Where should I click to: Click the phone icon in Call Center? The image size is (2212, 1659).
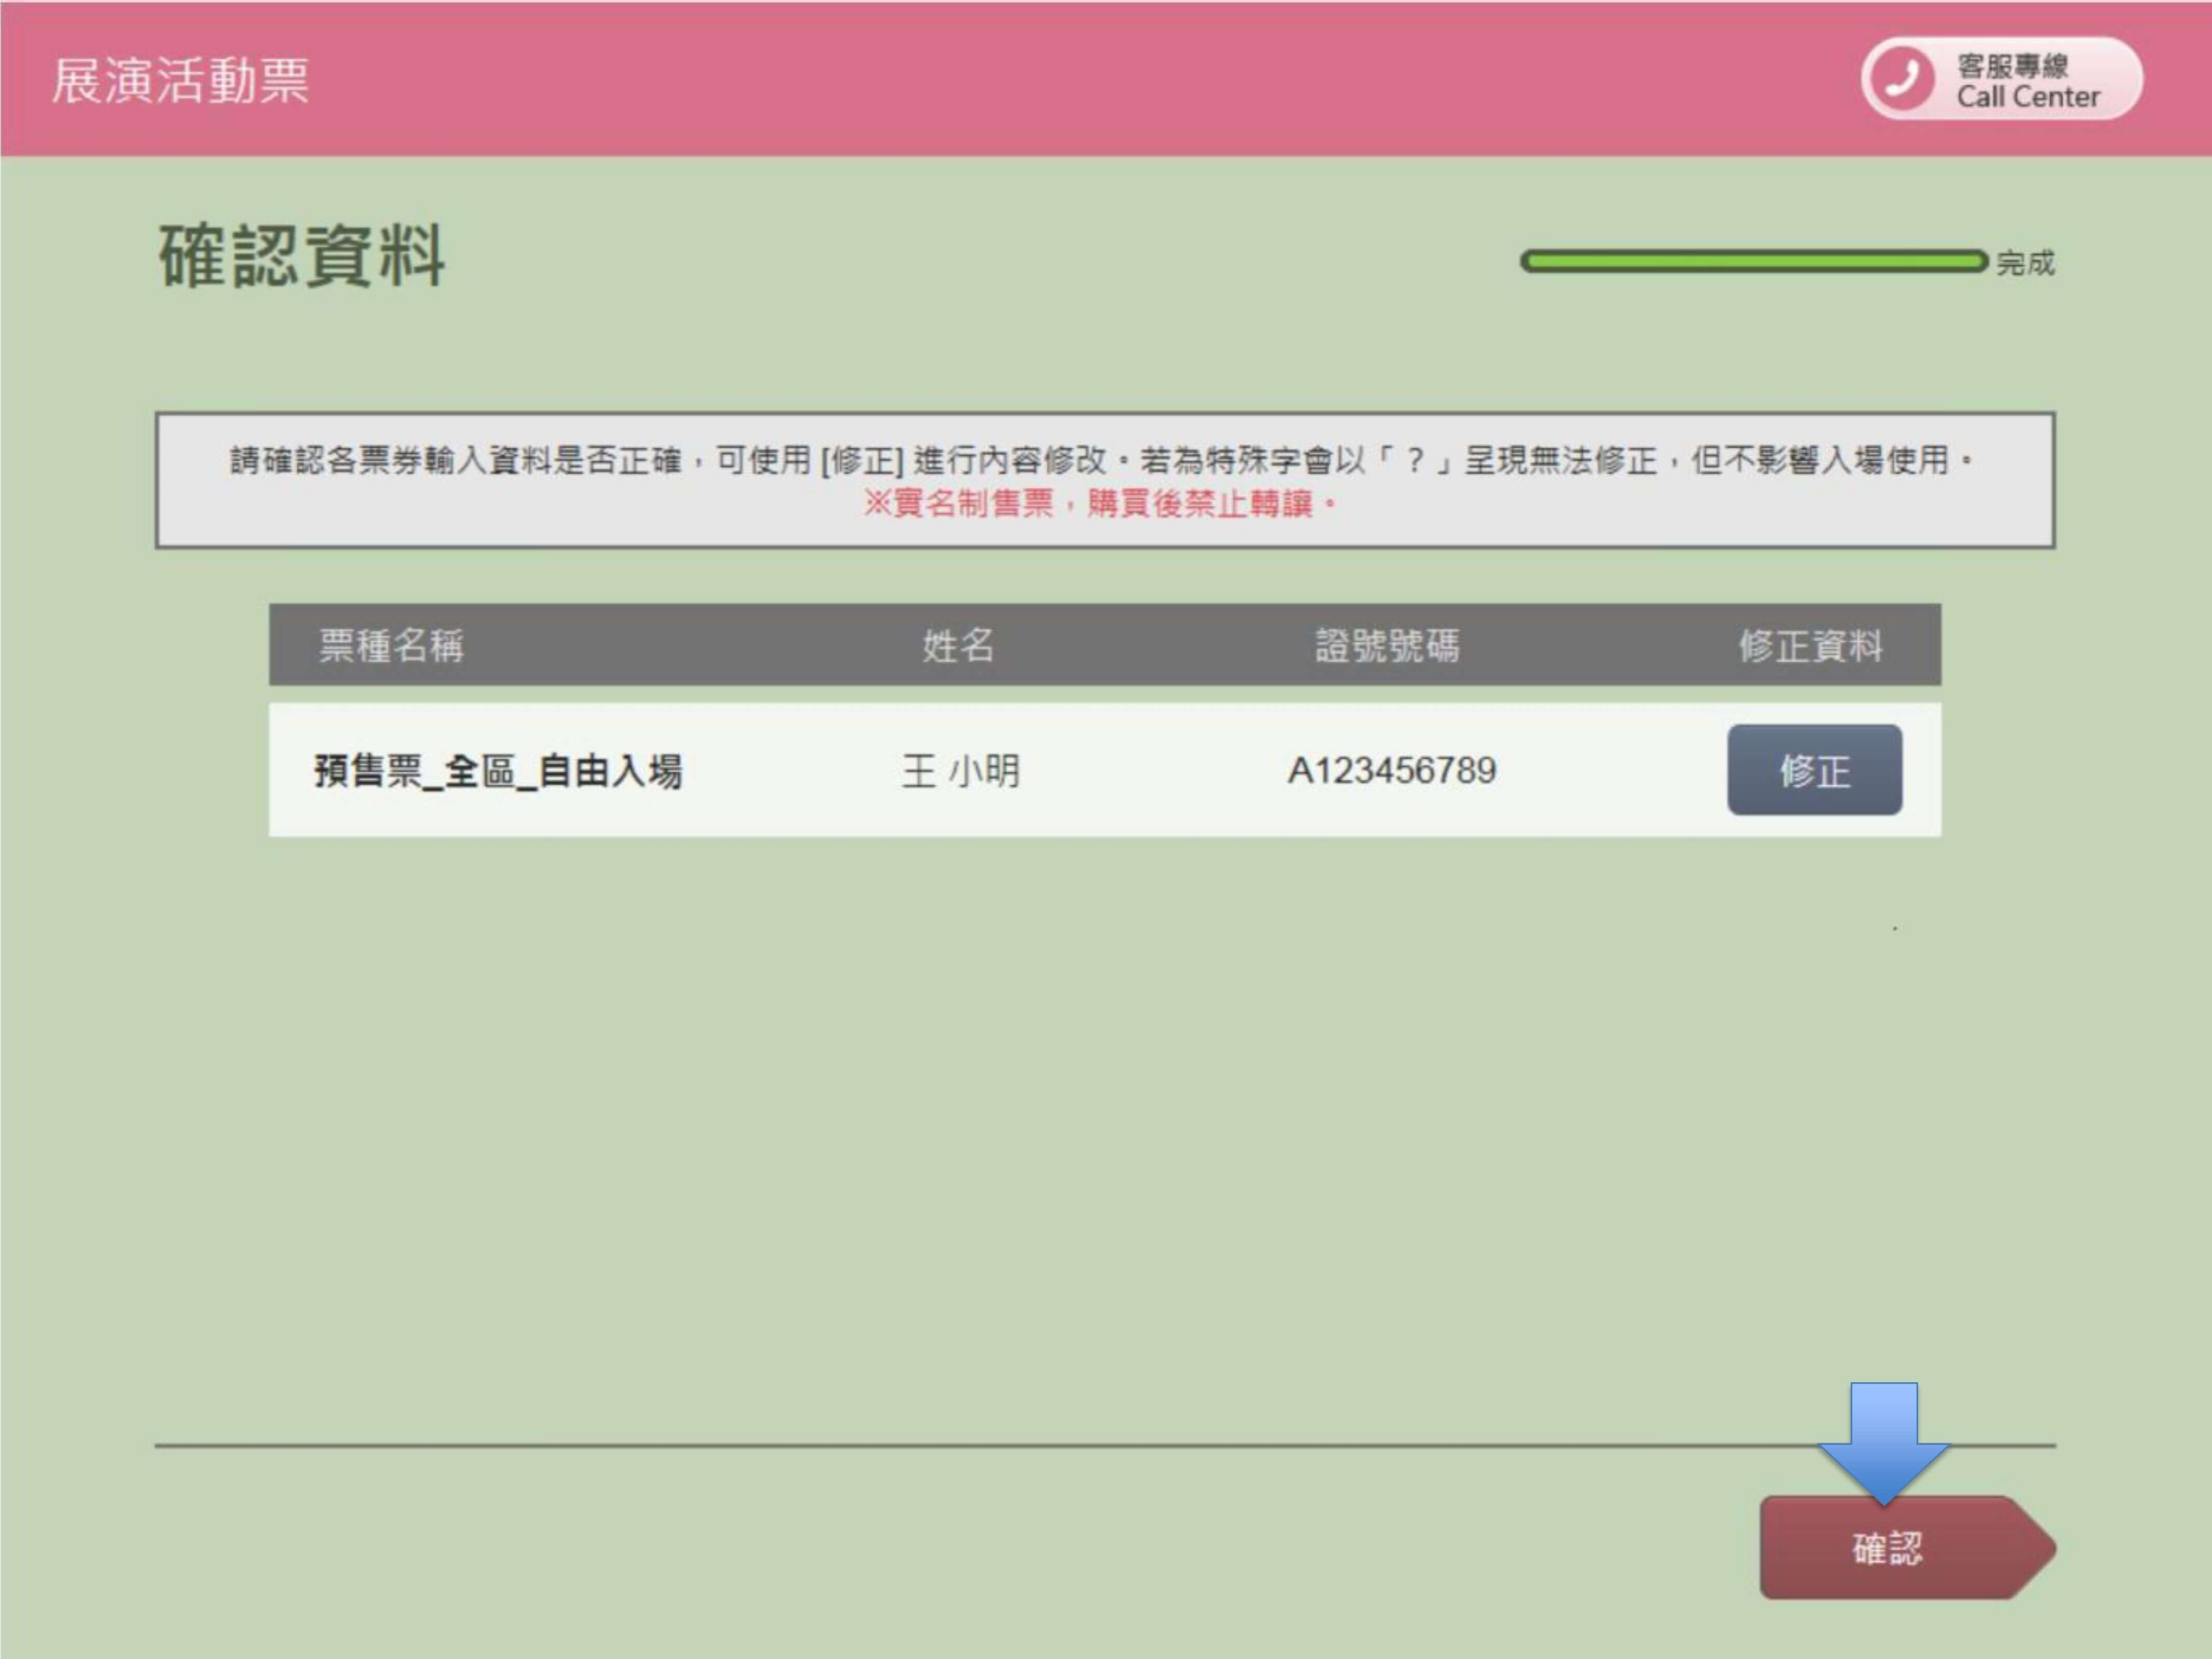coord(1902,79)
